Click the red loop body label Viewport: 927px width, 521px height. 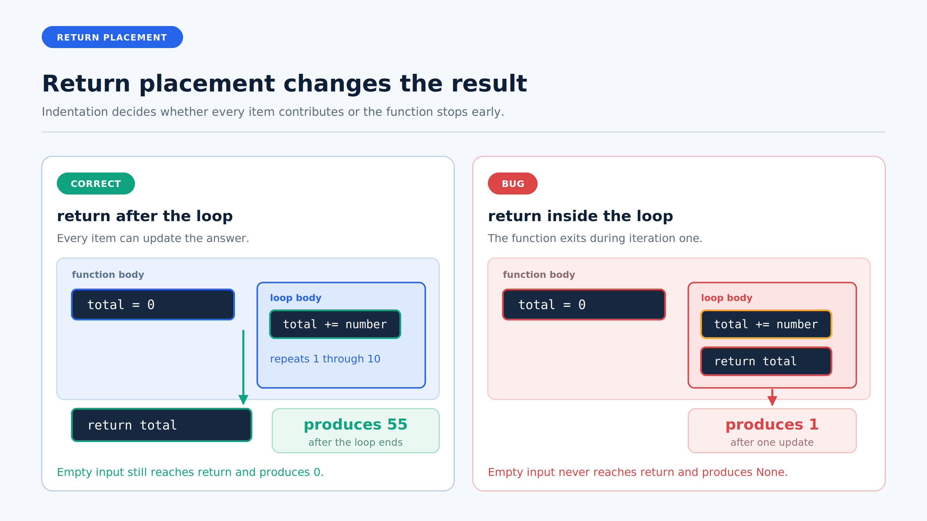click(727, 298)
